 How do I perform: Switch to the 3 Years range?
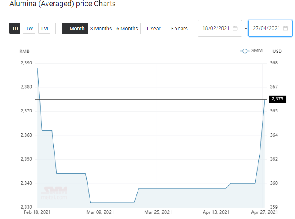[179, 29]
